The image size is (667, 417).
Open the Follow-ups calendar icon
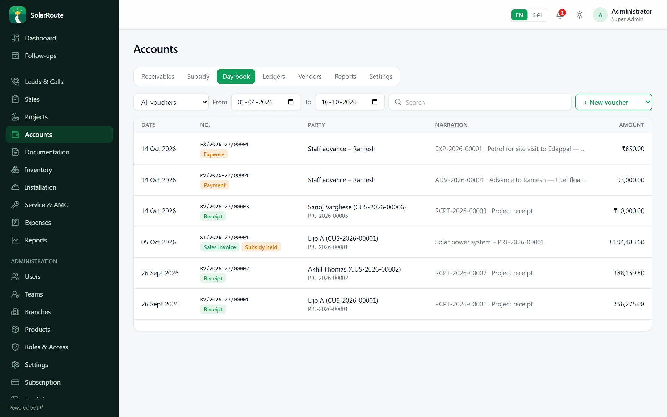[15, 56]
